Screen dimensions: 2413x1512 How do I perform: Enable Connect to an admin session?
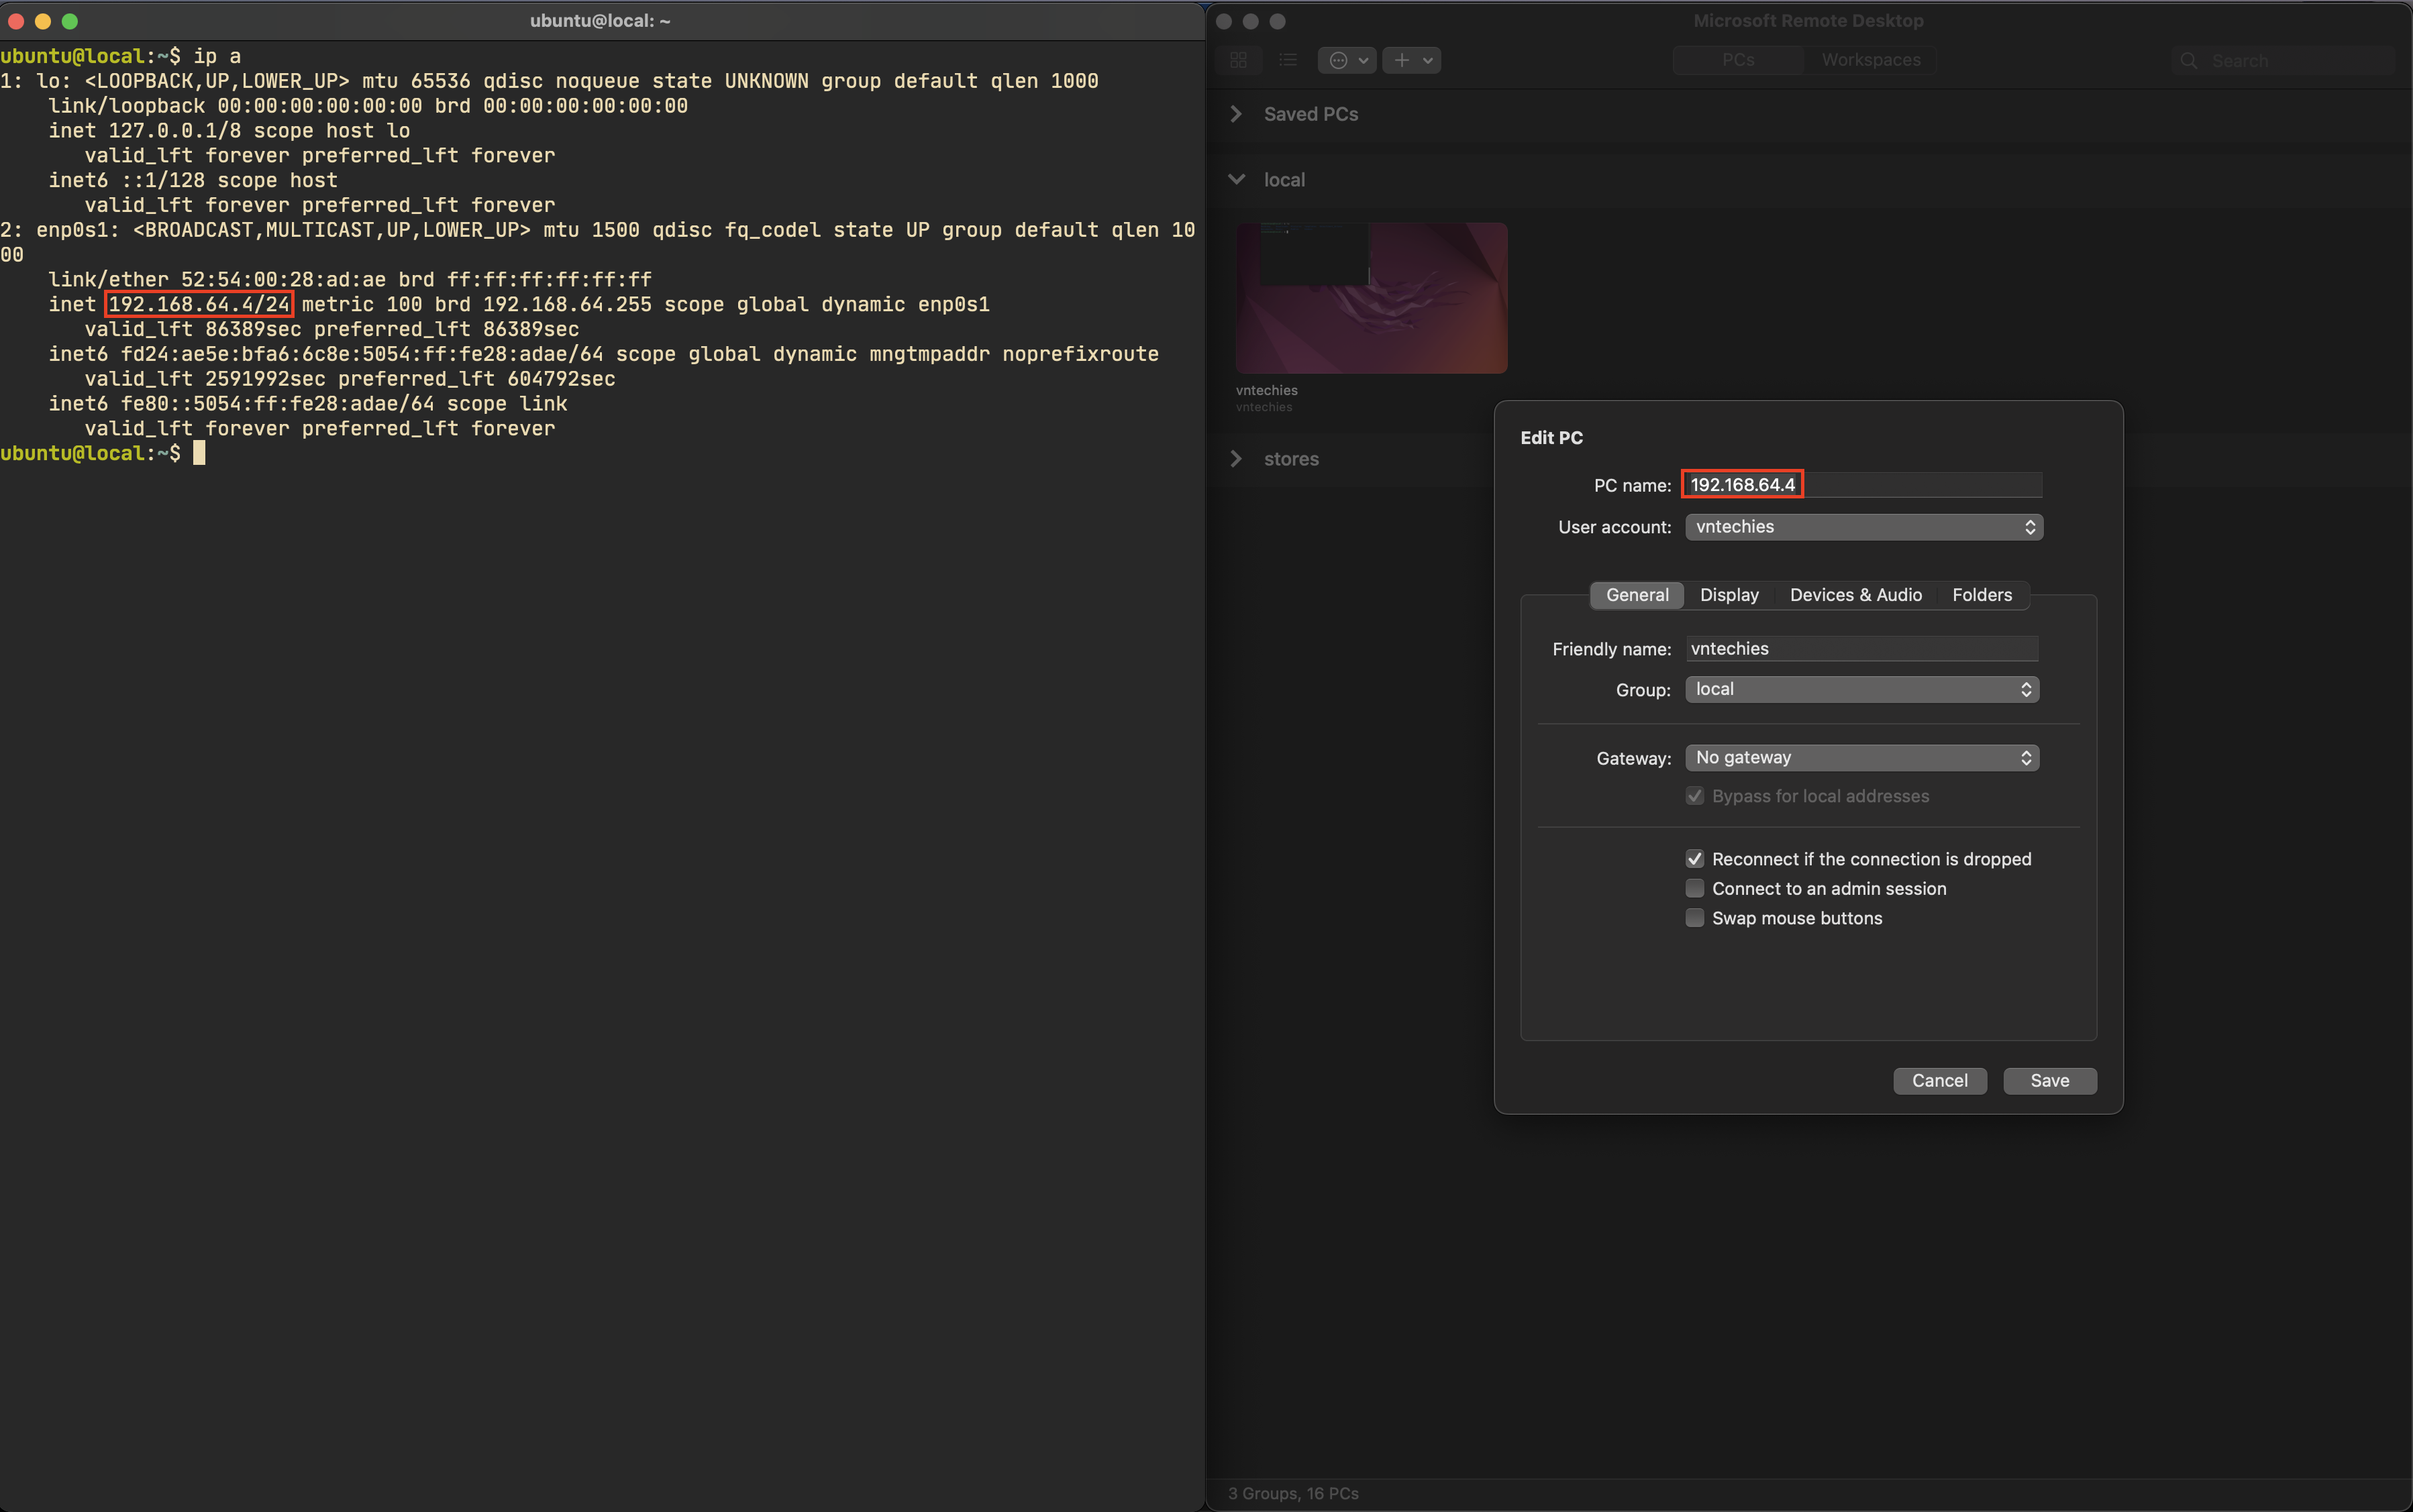[1695, 888]
